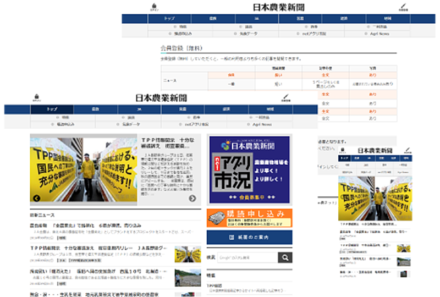The height and width of the screenshot is (297, 440).
Task: Open the TPP hero photo in mobile view
Action: [375, 198]
